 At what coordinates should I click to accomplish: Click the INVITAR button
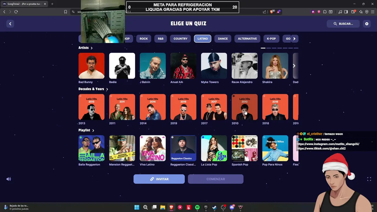pos(159,179)
